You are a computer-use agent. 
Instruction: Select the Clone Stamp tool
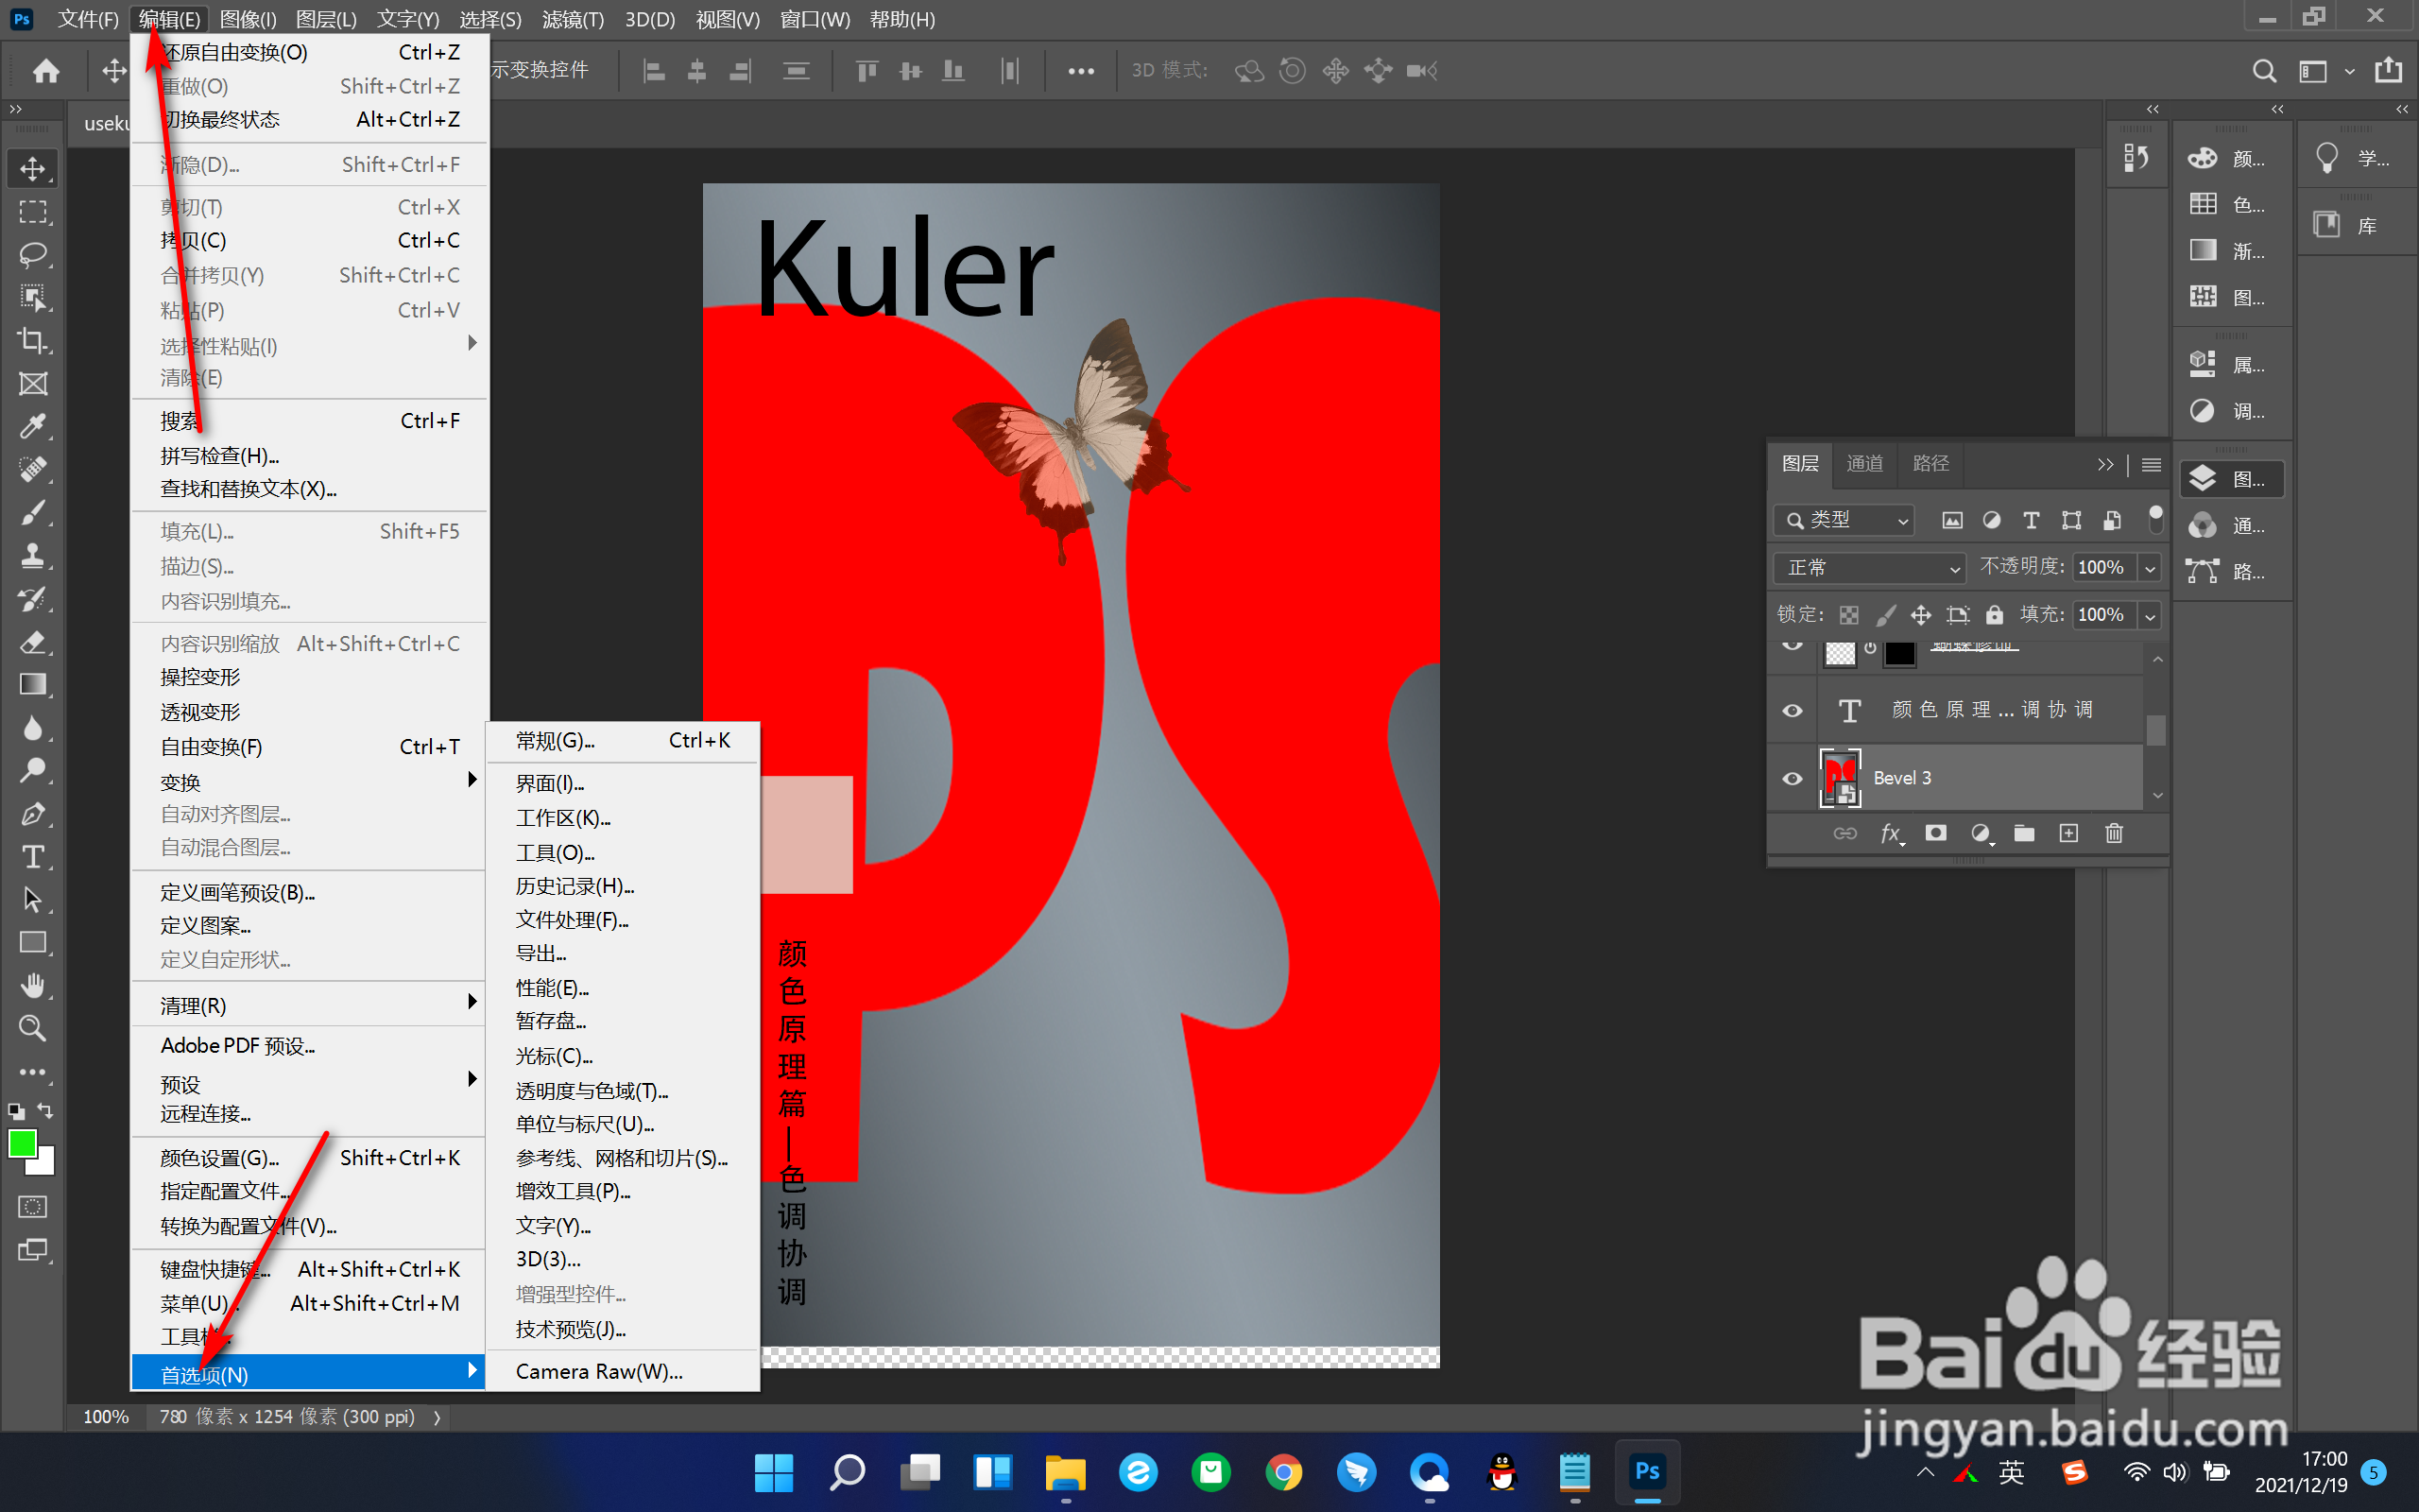coord(33,556)
